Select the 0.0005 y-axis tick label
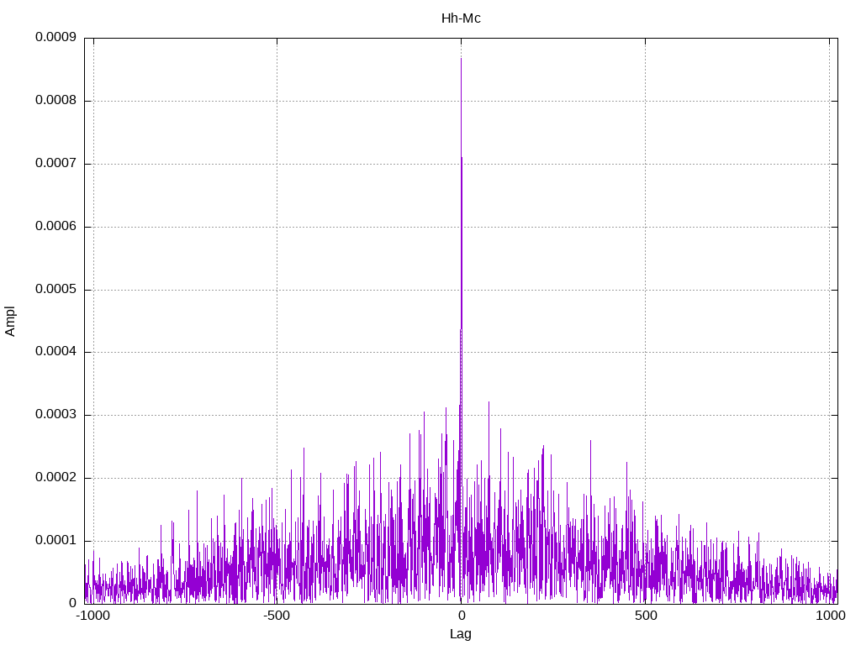Screen dimensions: 861x645 (x=55, y=290)
